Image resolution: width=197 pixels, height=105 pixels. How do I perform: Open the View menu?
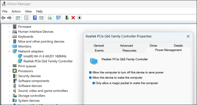[x=29, y=11]
